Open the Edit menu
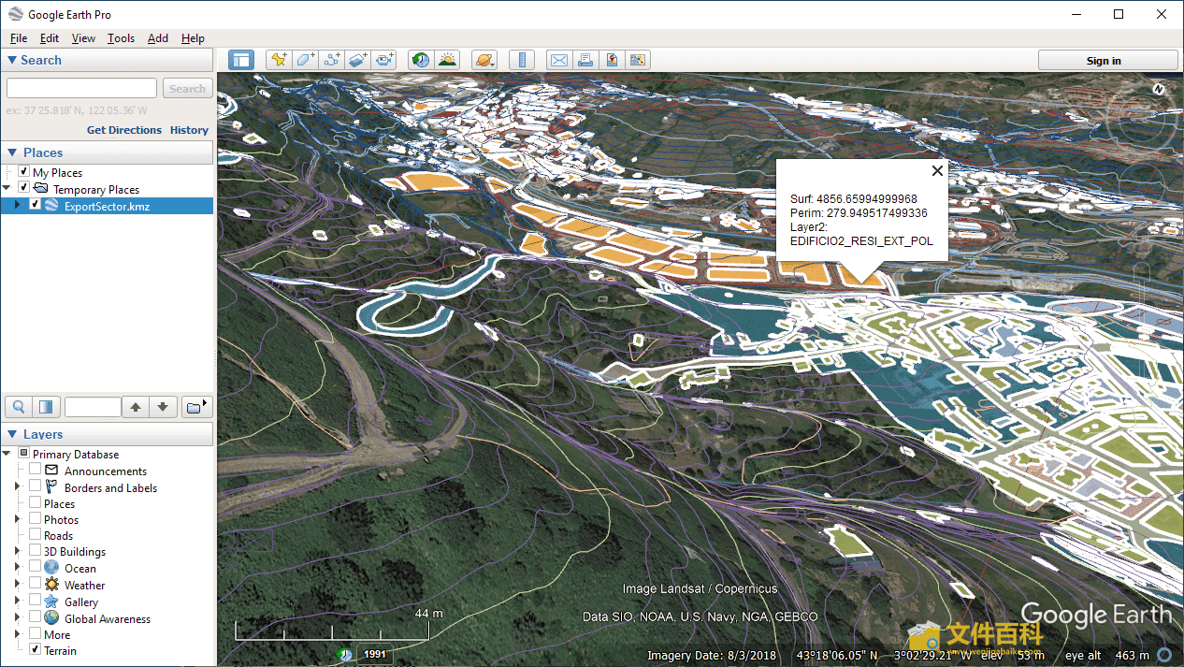 [50, 38]
